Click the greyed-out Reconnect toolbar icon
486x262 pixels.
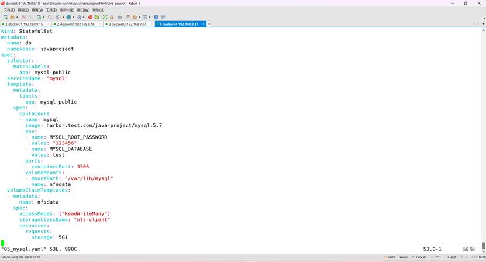pyautogui.click(x=30, y=17)
